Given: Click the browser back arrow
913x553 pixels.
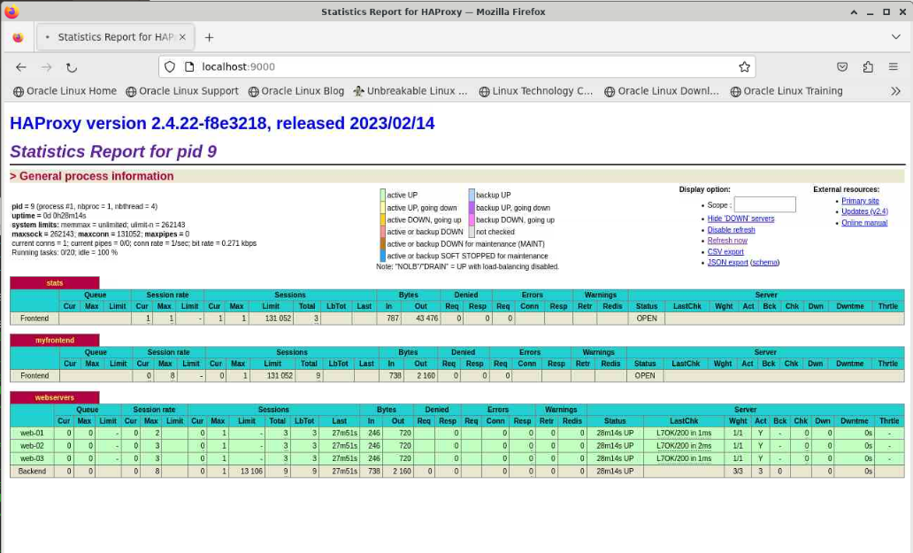Looking at the screenshot, I should point(21,67).
